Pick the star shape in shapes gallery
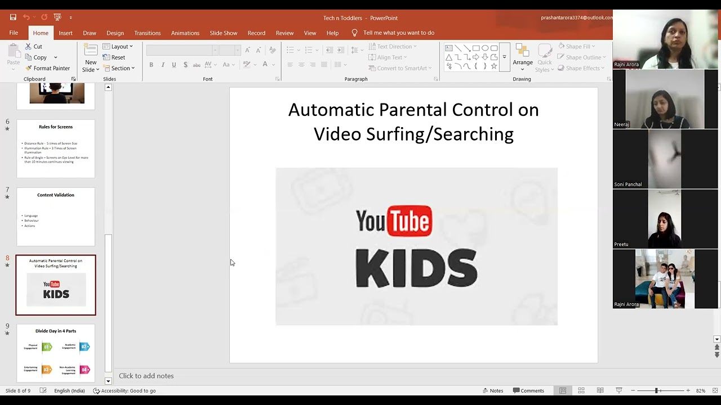The image size is (721, 405). [x=494, y=66]
